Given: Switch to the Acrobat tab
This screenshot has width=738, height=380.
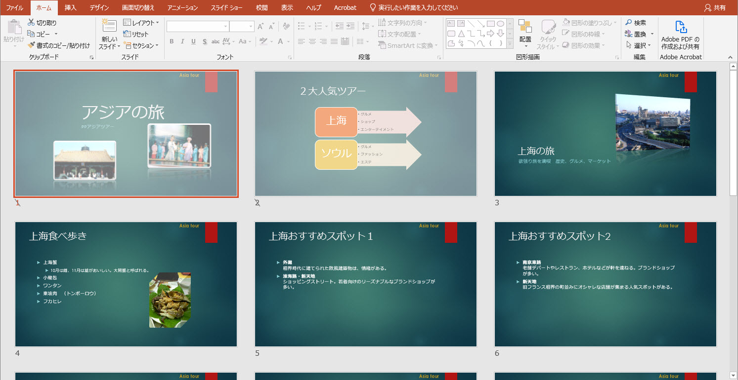Looking at the screenshot, I should [x=345, y=7].
